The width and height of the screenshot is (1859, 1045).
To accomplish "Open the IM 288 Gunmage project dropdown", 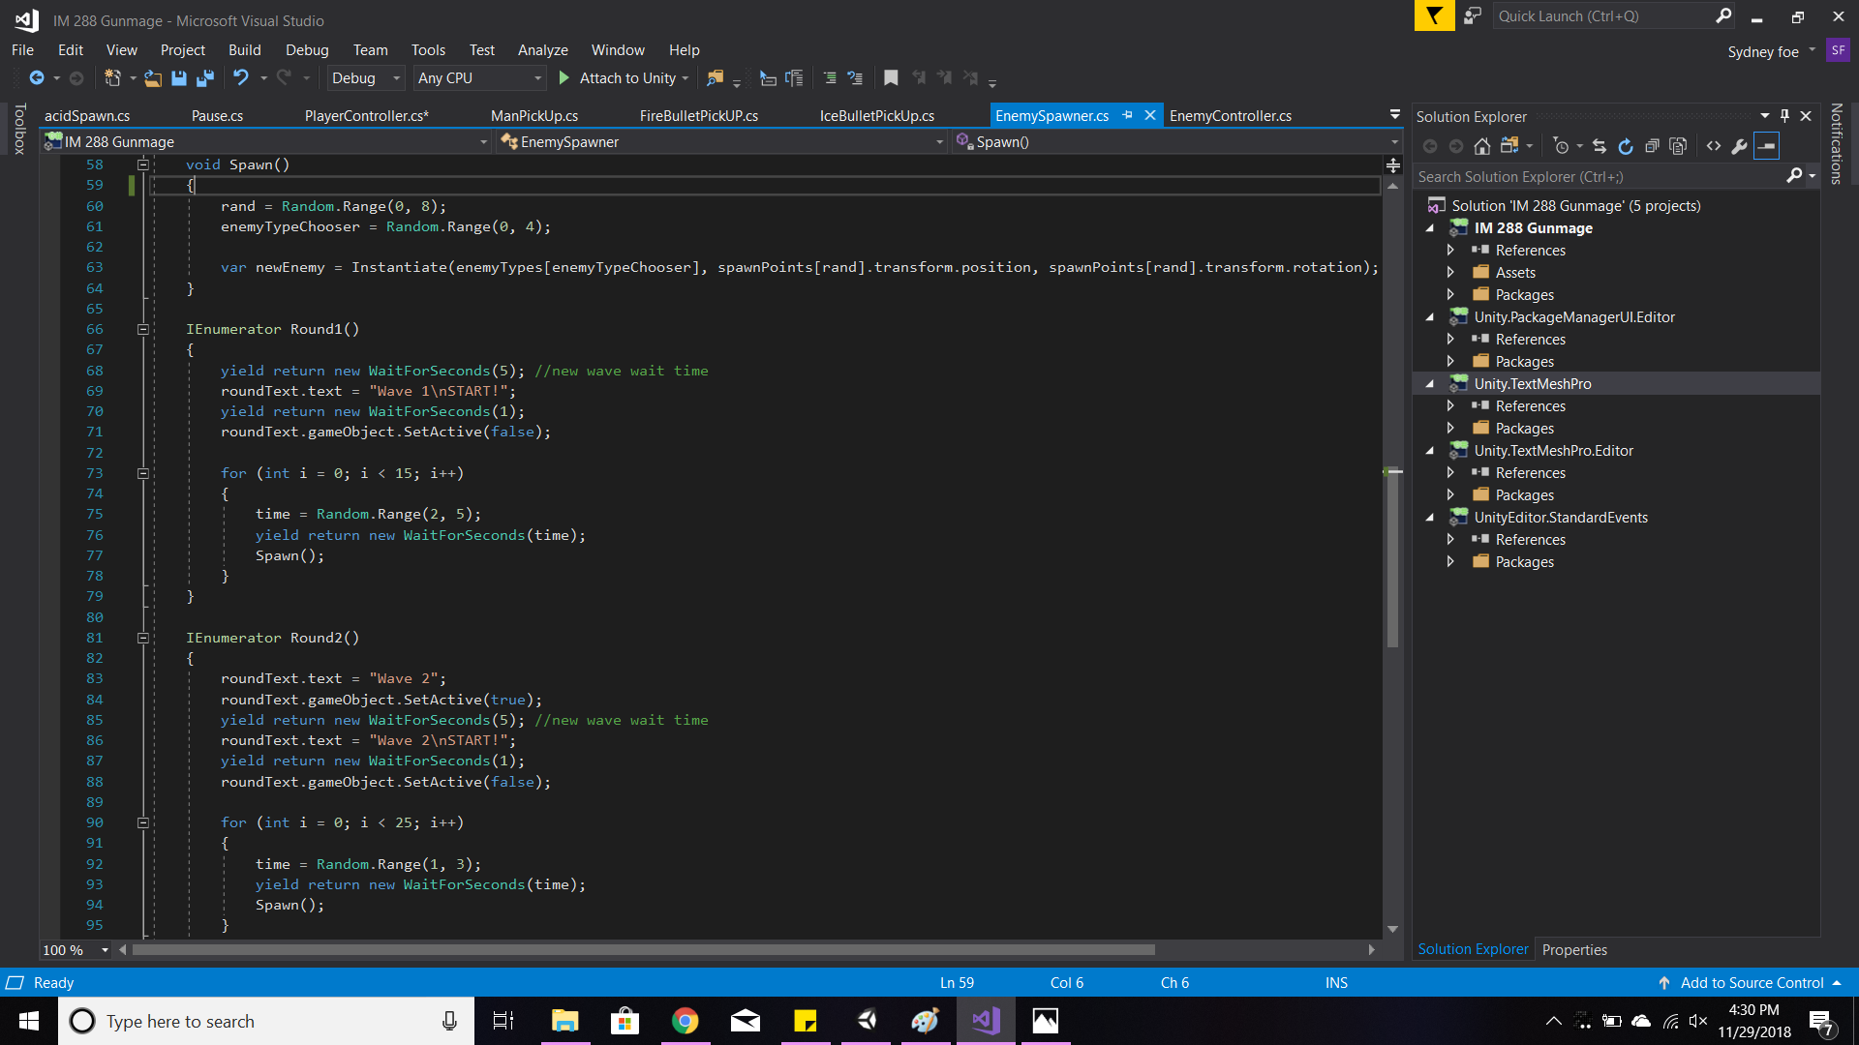I will 266,142.
